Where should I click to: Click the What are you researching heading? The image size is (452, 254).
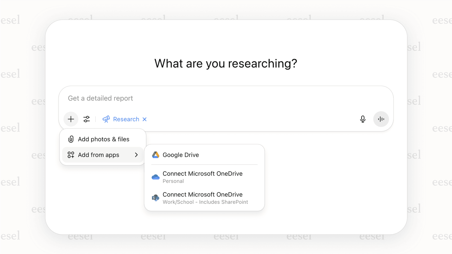coord(226,63)
